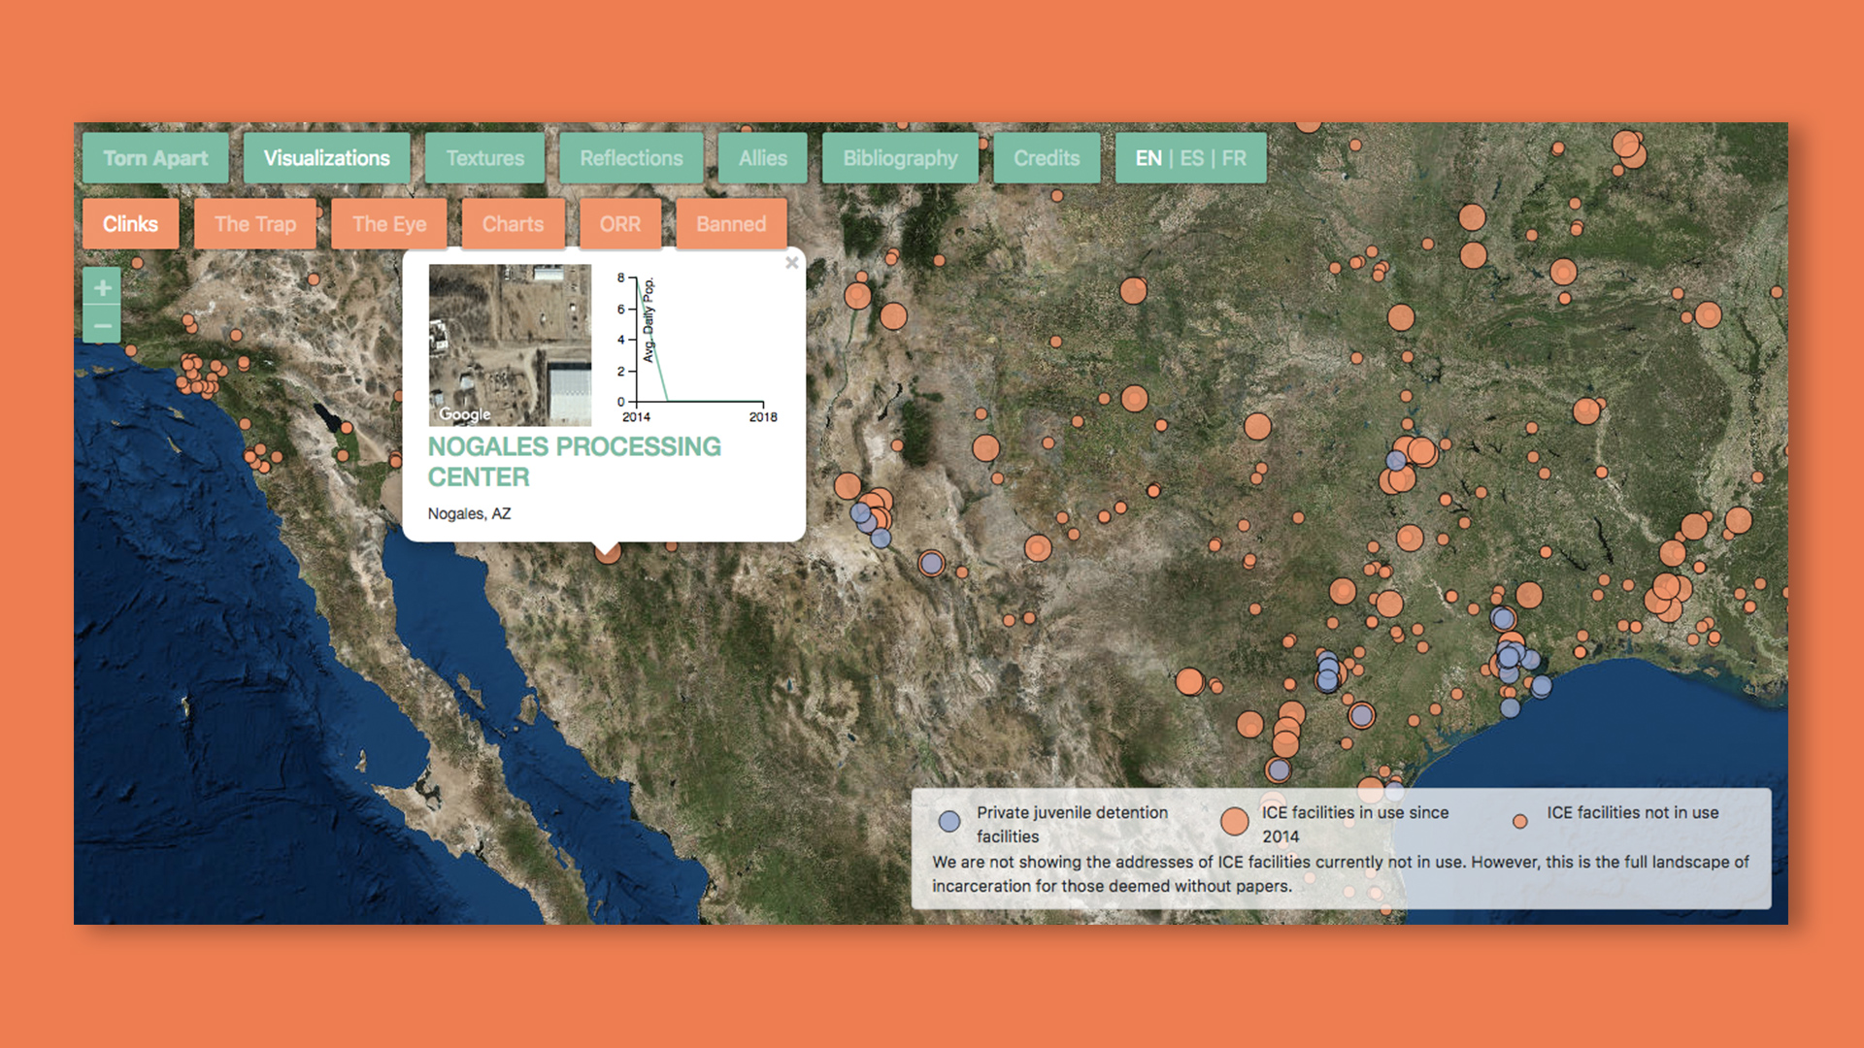
Task: Click the zoom in plus control
Action: pyautogui.click(x=101, y=287)
